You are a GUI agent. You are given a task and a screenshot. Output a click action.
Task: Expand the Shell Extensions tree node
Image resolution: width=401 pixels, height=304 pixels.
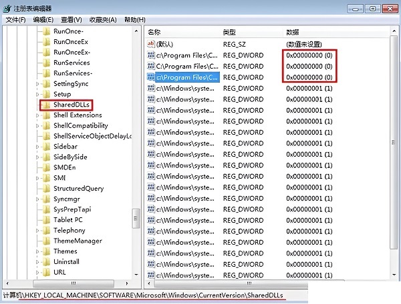pos(37,115)
